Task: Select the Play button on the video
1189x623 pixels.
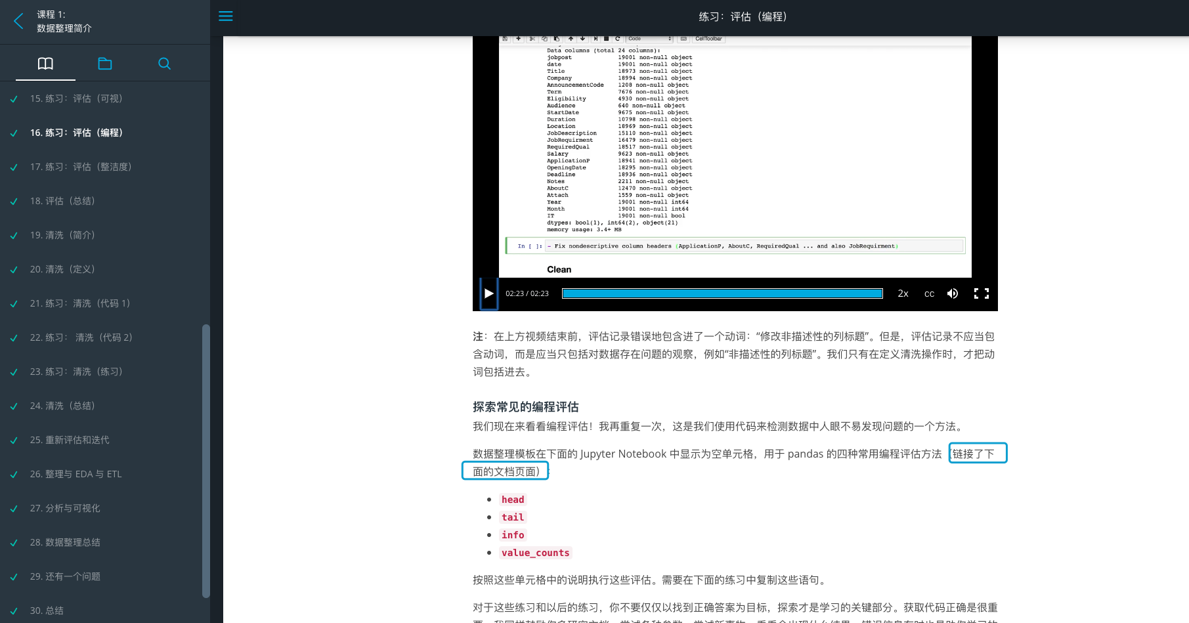Action: point(488,293)
